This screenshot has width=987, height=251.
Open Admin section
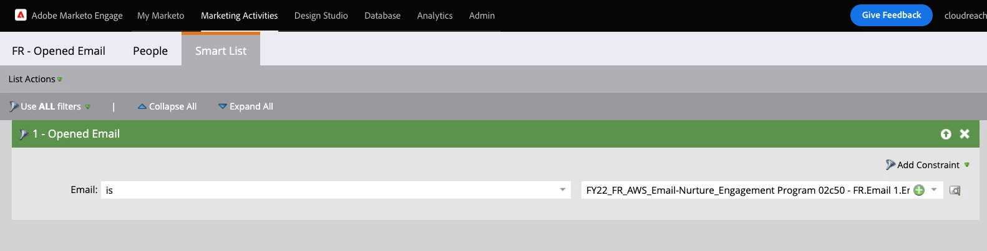point(482,16)
